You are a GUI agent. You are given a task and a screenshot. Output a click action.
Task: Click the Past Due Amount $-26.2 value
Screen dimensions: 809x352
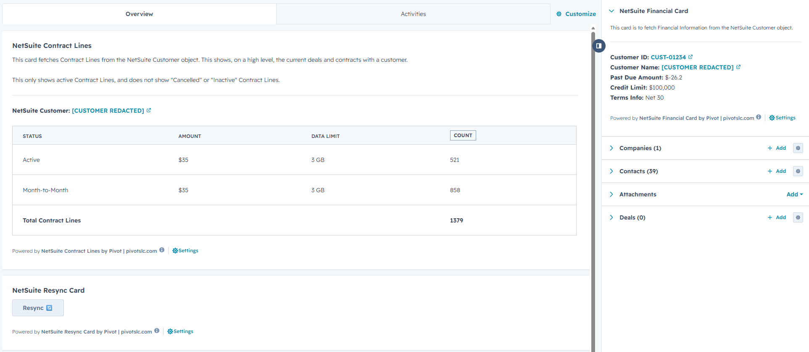pos(674,77)
